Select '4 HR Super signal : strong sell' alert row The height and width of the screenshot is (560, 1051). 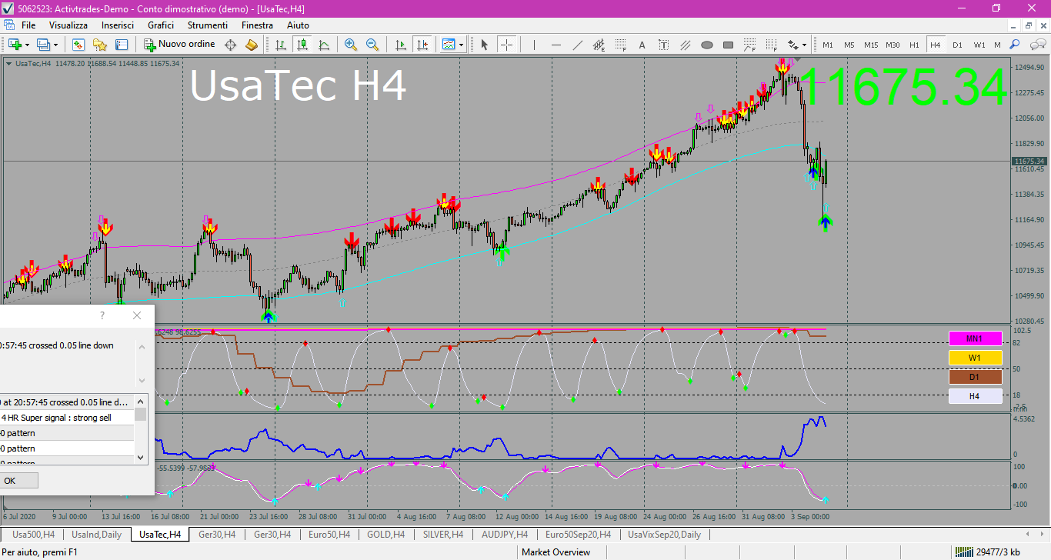click(67, 418)
